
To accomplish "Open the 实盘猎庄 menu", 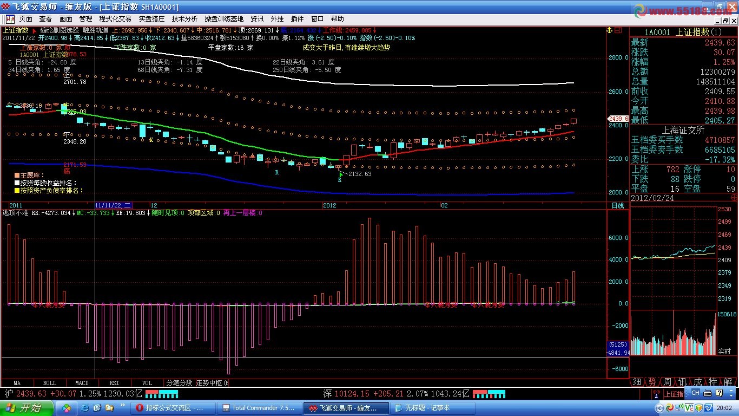I will tap(151, 19).
